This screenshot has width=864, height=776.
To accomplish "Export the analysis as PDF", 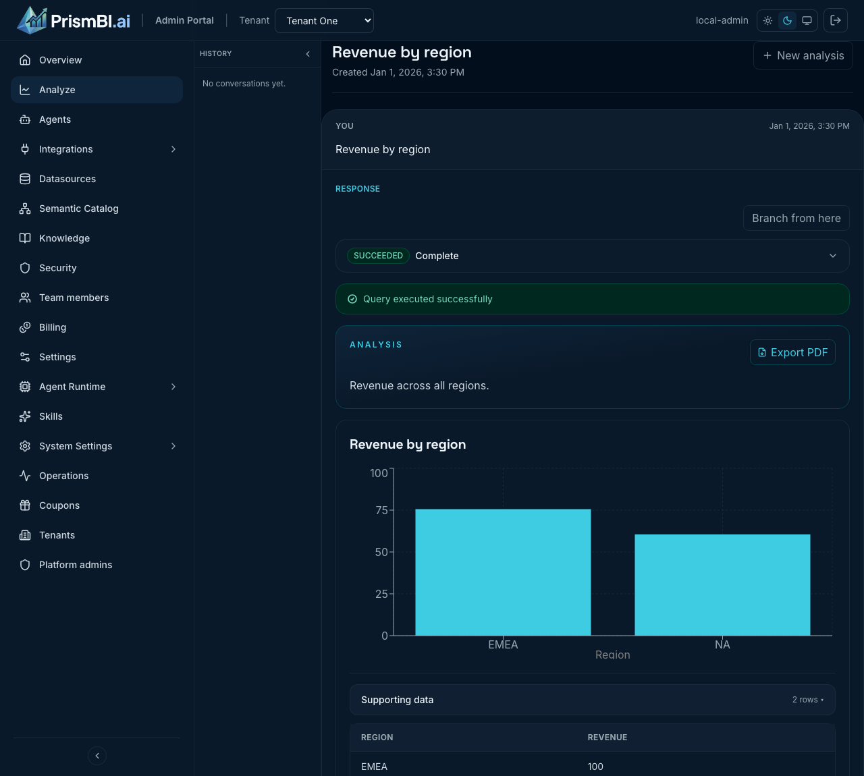I will click(792, 352).
